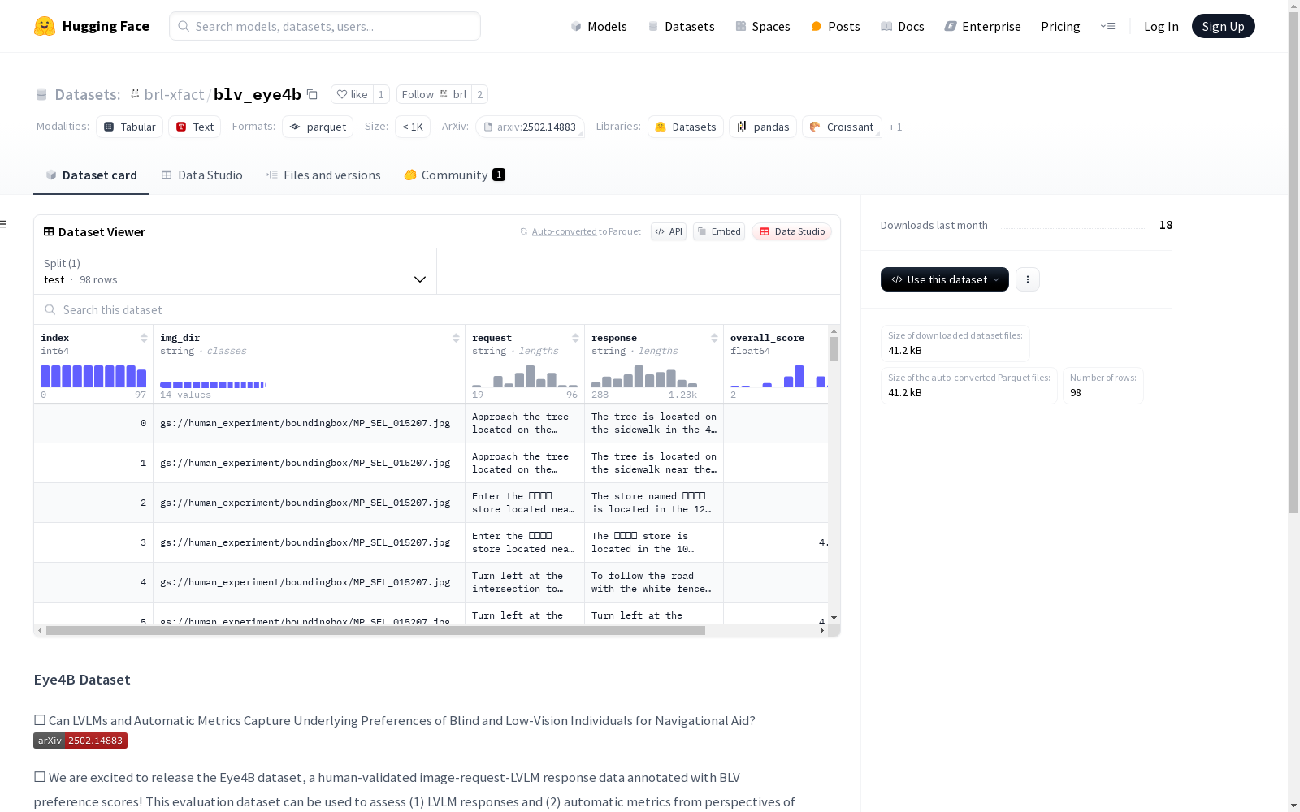Sort by the index column
Image resolution: width=1300 pixels, height=812 pixels.
(x=144, y=338)
